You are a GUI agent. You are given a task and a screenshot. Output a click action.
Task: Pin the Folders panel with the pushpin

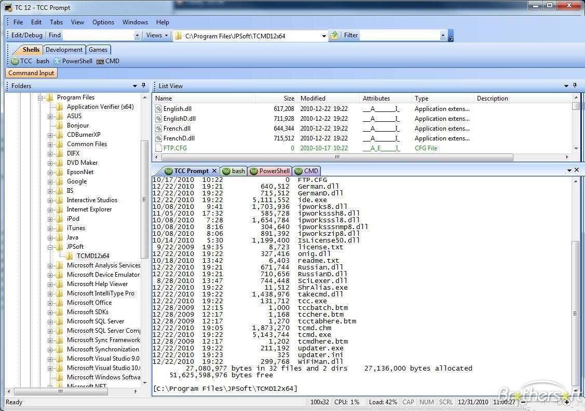tap(144, 86)
